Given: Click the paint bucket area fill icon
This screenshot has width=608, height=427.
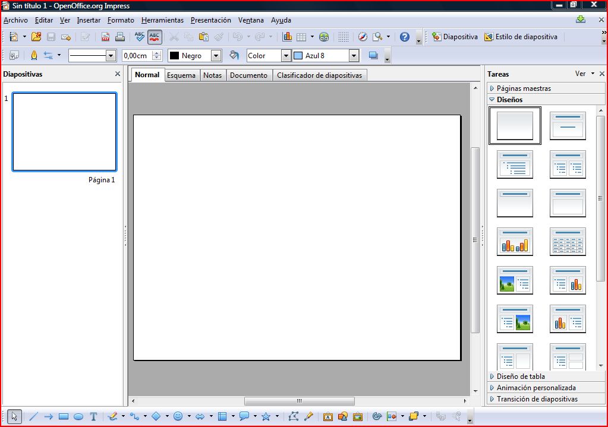Looking at the screenshot, I should coord(234,55).
